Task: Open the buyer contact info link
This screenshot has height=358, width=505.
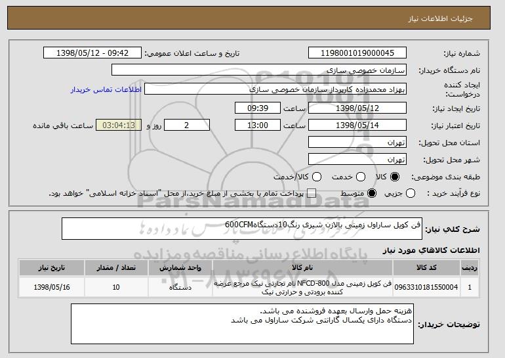Action: (106, 89)
